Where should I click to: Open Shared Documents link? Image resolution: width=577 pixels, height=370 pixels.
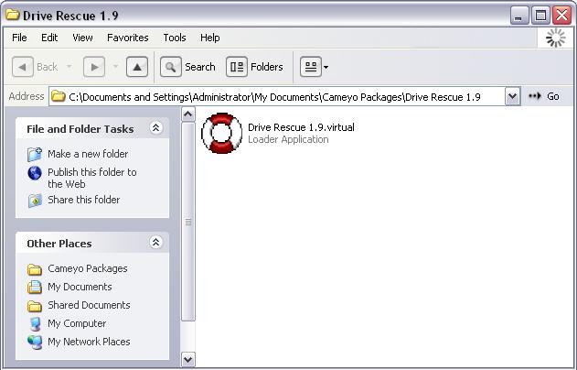click(x=89, y=305)
